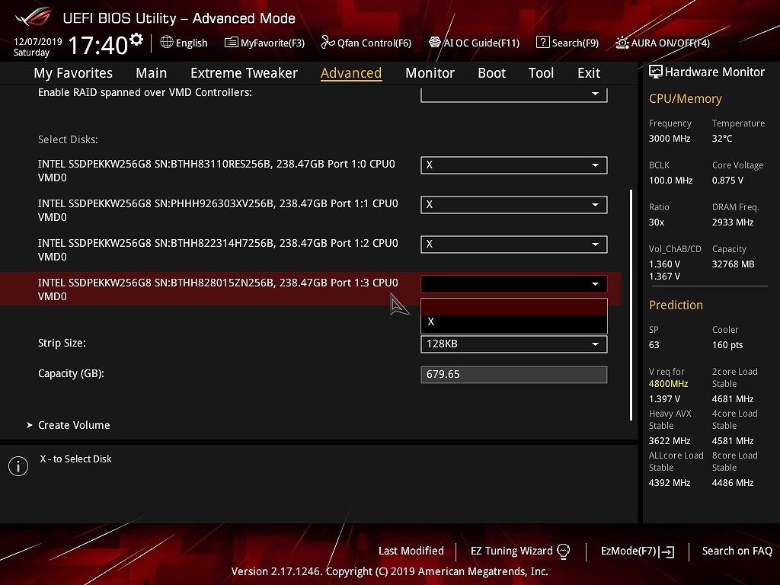Click the EZ Tuning Wizard lightbulb icon

point(564,551)
